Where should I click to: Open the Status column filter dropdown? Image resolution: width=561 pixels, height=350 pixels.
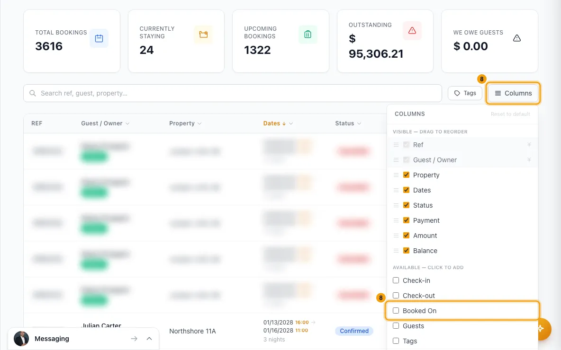(359, 123)
